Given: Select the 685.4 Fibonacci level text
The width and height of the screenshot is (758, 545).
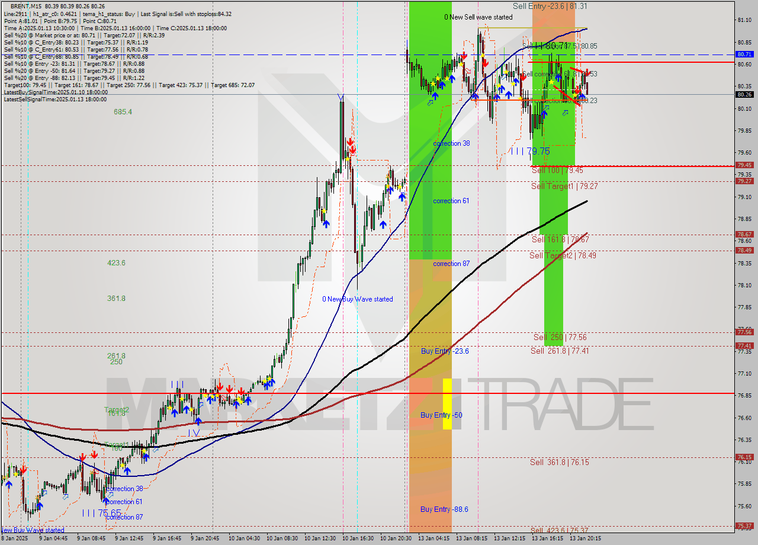Looking at the screenshot, I should pyautogui.click(x=123, y=111).
